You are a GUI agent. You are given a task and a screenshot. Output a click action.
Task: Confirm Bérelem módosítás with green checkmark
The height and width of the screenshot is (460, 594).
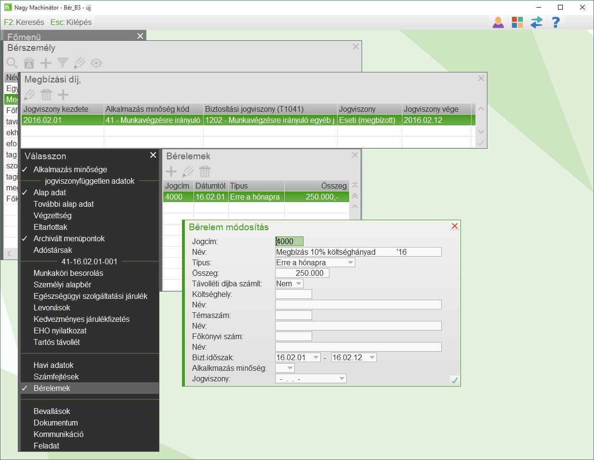point(454,380)
